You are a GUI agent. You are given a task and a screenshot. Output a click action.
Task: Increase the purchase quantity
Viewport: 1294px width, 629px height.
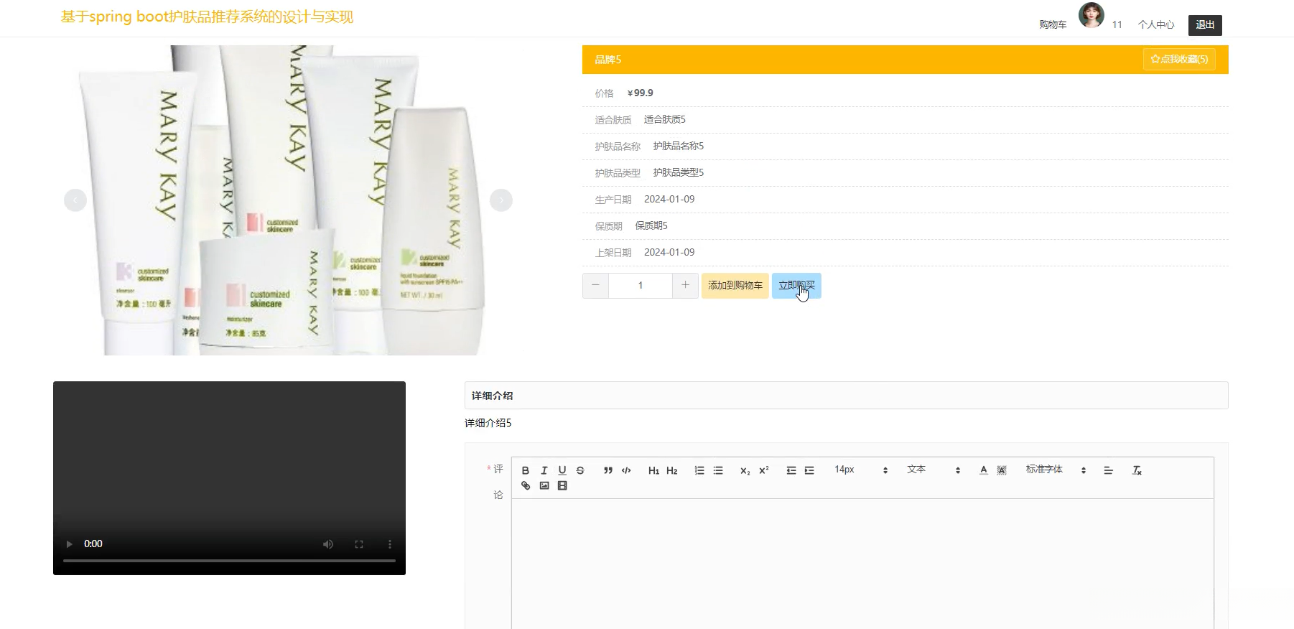685,286
